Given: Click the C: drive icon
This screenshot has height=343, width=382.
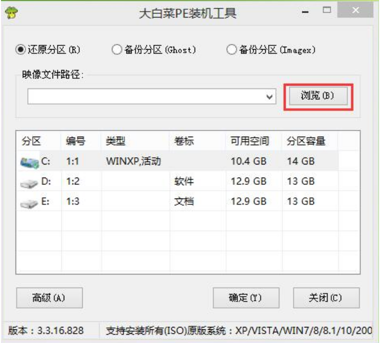Looking at the screenshot, I should 30,162.
